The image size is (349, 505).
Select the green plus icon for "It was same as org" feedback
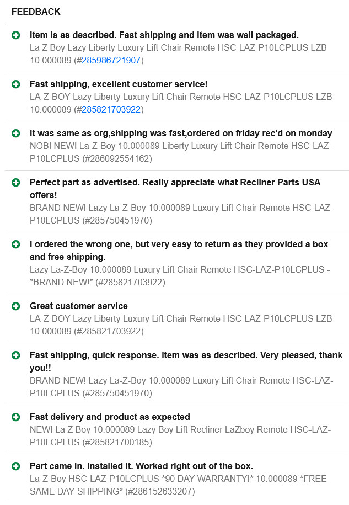pyautogui.click(x=16, y=134)
